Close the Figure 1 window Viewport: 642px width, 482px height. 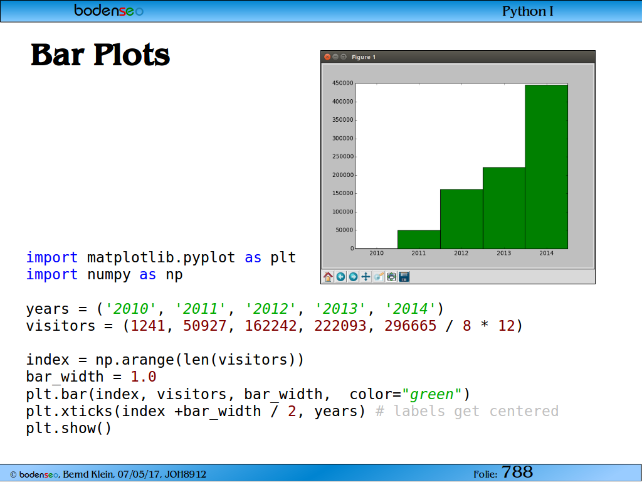327,57
